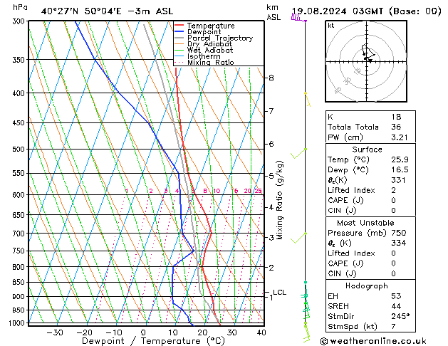Click the purple wind barb at 300 hPa

tap(298, 18)
